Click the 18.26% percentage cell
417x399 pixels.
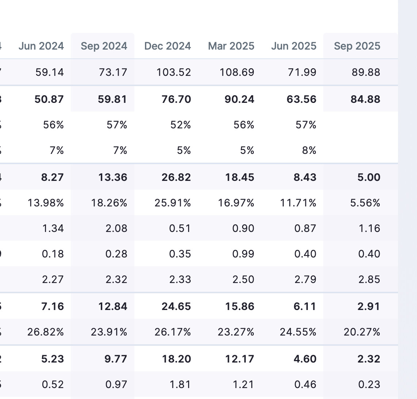click(x=109, y=203)
